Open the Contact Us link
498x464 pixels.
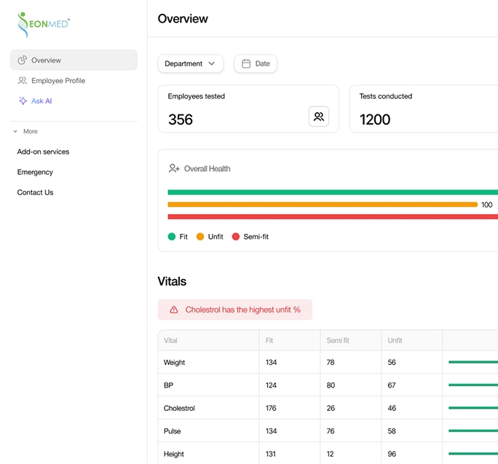tap(35, 193)
